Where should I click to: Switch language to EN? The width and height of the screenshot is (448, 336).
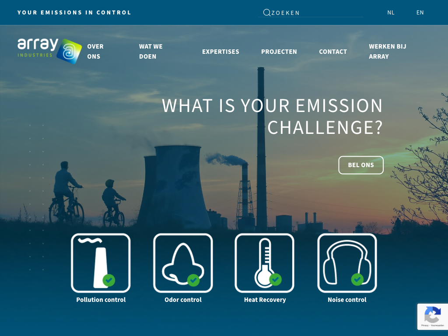[x=420, y=13]
